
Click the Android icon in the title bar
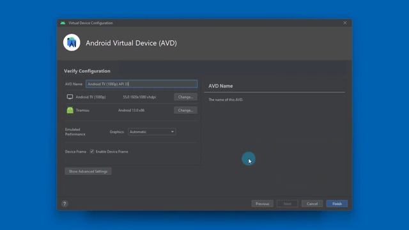point(63,23)
